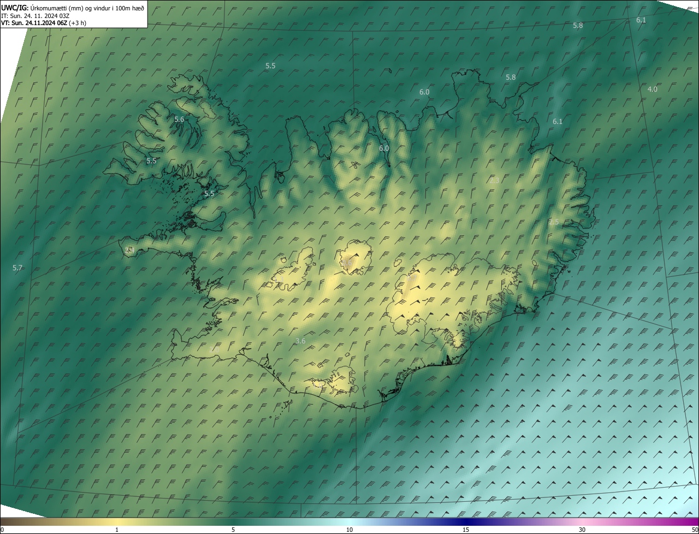699x534 pixels.
Task: Select the 'VT: Sun. 24.11.2024 06Z (+3 h)' valid time
Action: click(x=44, y=23)
